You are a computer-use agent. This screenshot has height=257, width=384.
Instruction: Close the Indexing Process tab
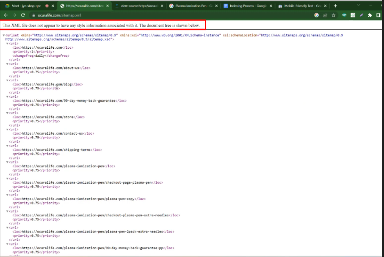(x=271, y=6)
